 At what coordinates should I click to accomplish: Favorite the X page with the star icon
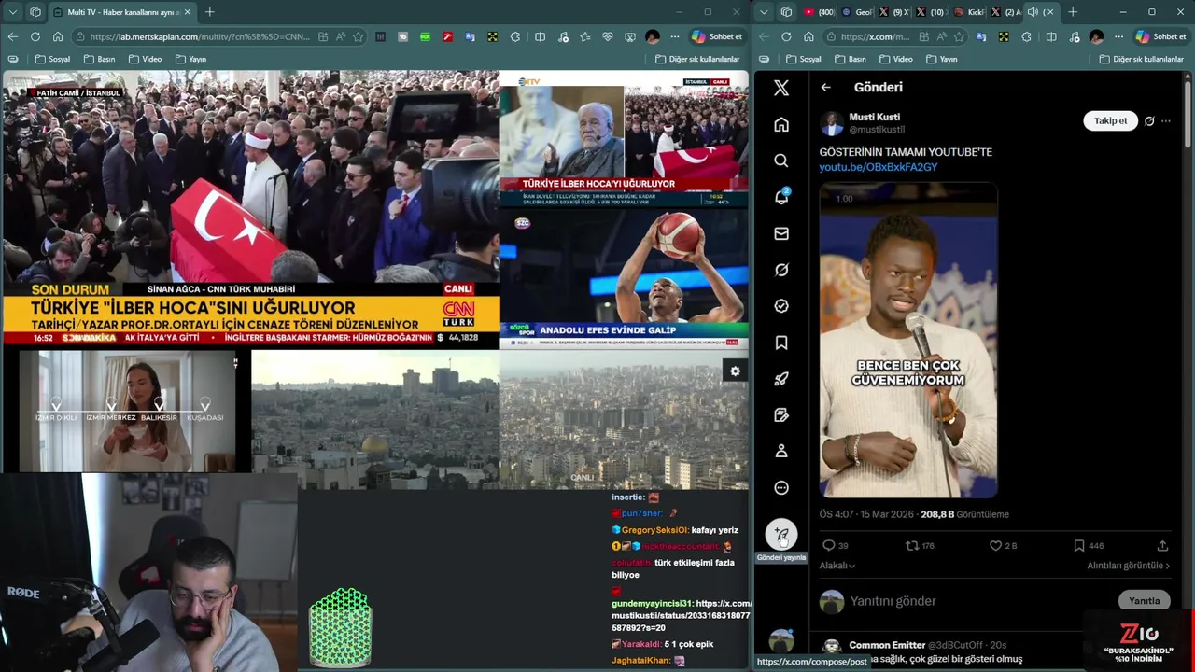[x=959, y=36]
